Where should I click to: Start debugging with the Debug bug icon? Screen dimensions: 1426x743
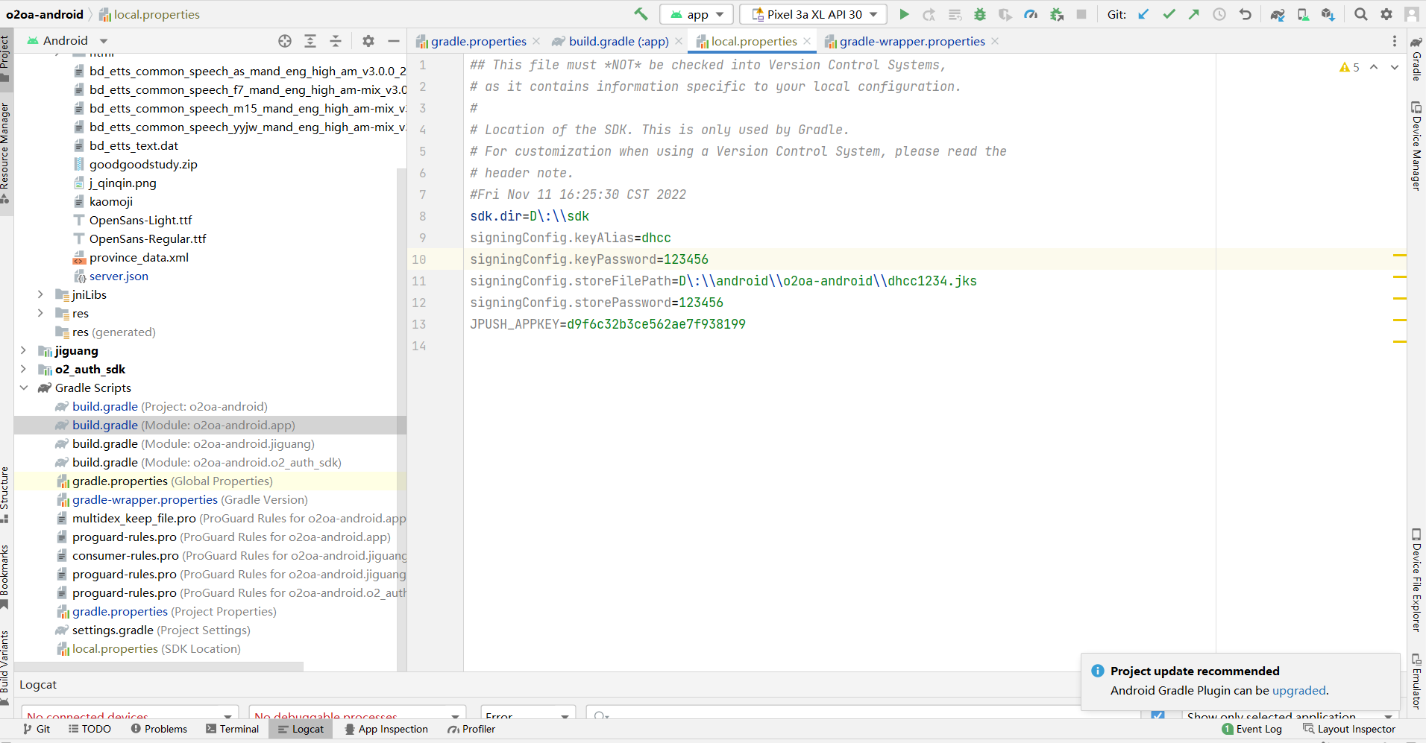980,14
